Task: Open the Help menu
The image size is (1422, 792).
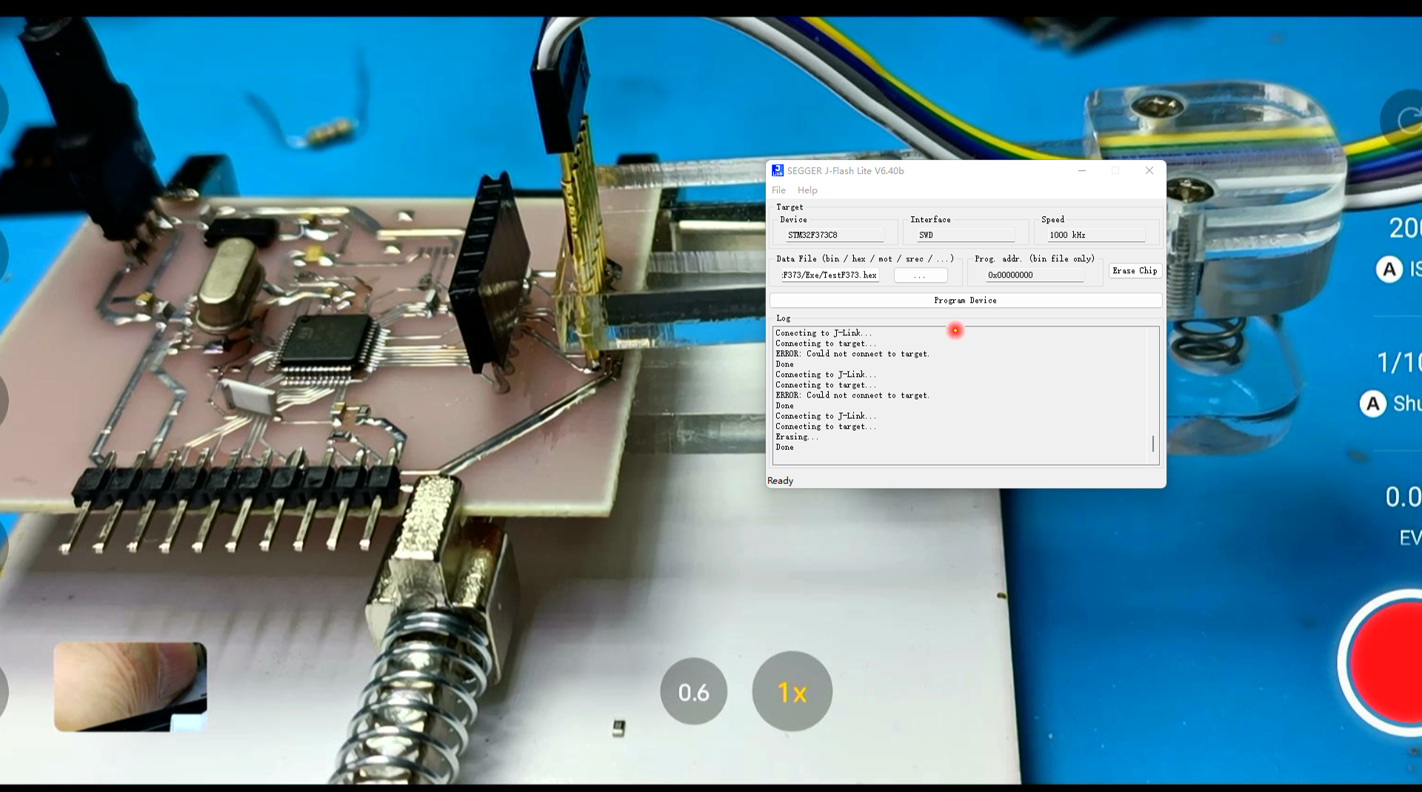Action: click(807, 189)
